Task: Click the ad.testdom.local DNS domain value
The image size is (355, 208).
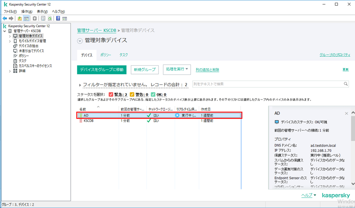Action: coord(323,146)
